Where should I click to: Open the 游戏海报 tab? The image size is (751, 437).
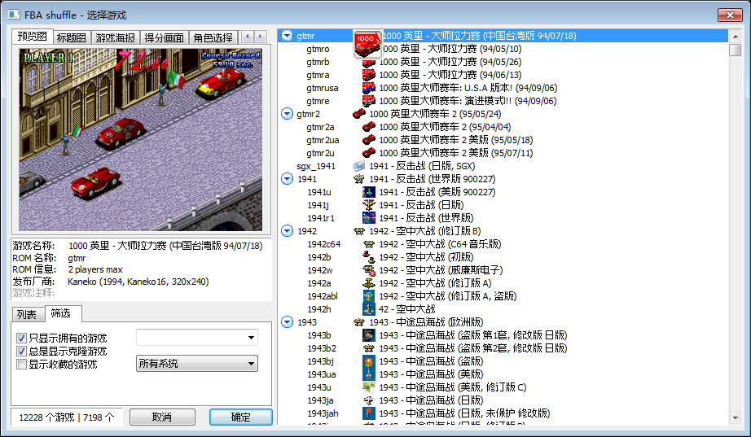(x=115, y=37)
